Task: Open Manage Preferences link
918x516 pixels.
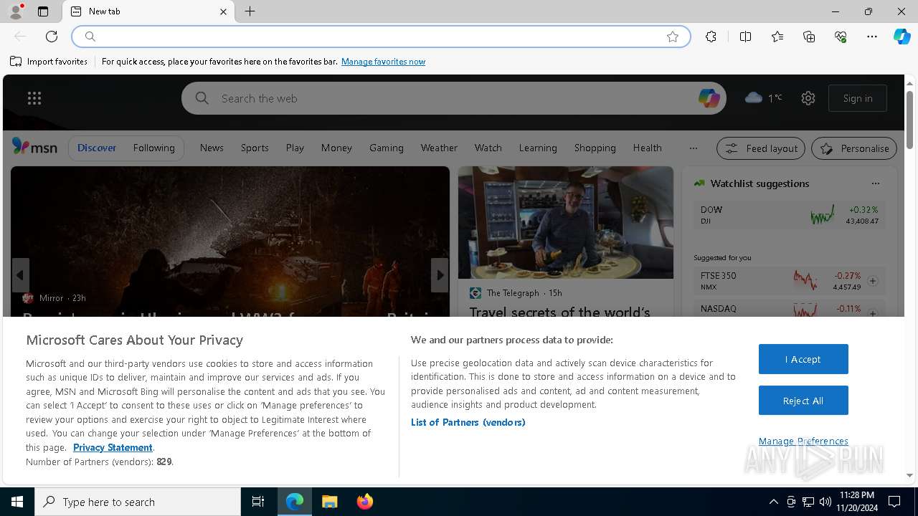Action: (803, 441)
